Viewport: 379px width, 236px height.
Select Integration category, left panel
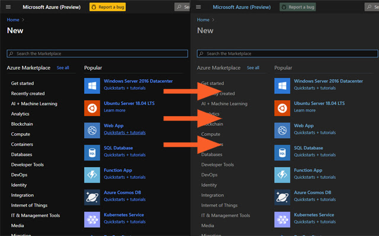click(23, 195)
